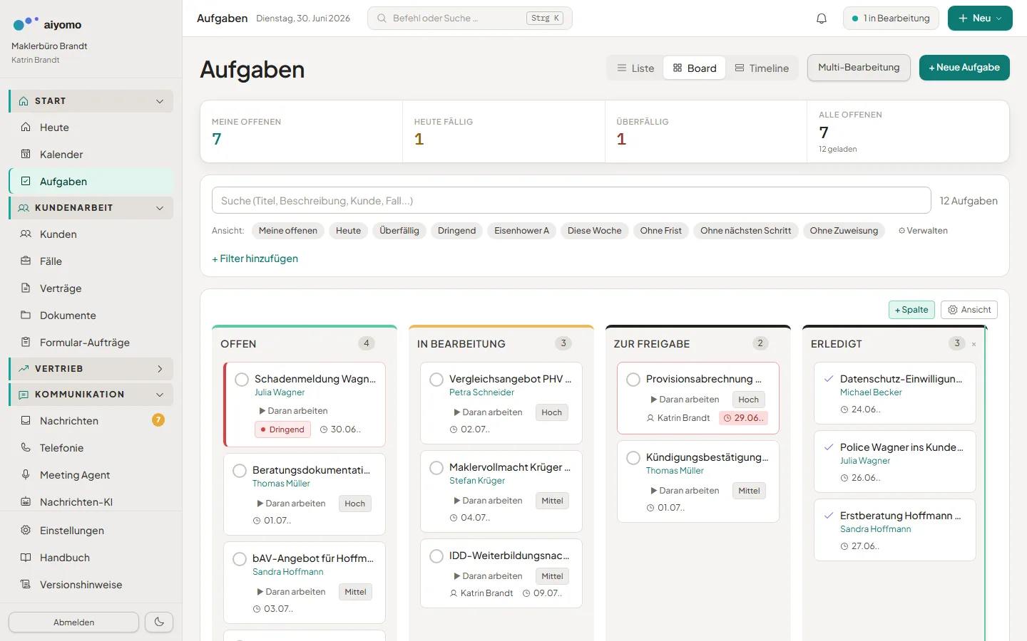Mark Kündigungsbestätigung task as done
Viewport: 1027px width, 641px height.
coord(633,458)
